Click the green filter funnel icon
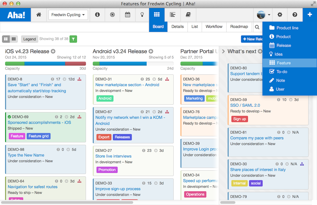317x205 pixels. [73, 39]
